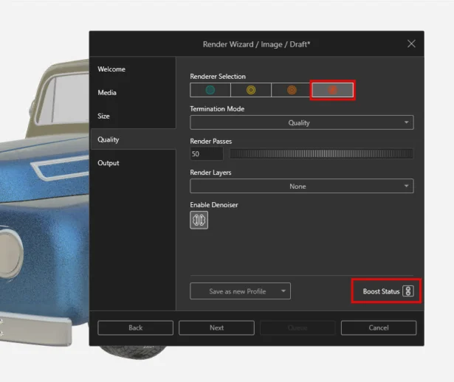The width and height of the screenshot is (454, 382).
Task: Switch to the Output tab
Action: [109, 163]
